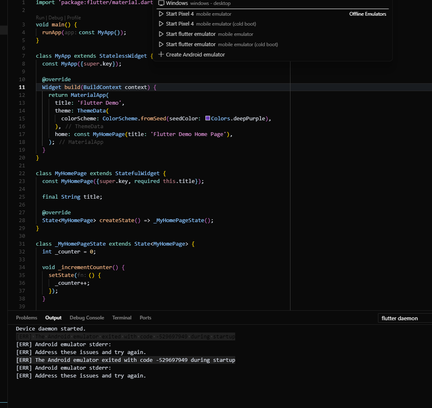Click the 'Device daemon started.' output line
432x408 pixels.
pyautogui.click(x=51, y=329)
